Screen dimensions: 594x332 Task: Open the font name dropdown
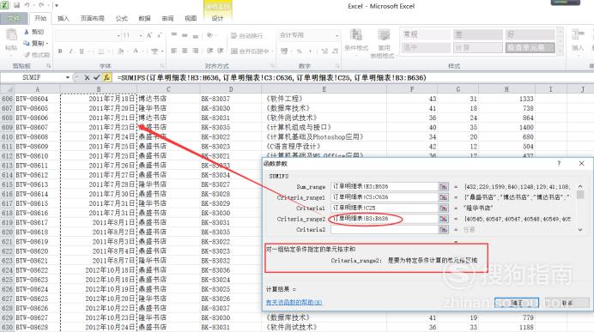click(118, 35)
